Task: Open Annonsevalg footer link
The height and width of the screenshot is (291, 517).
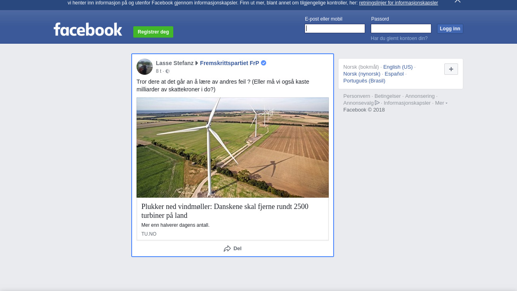Action: click(359, 103)
